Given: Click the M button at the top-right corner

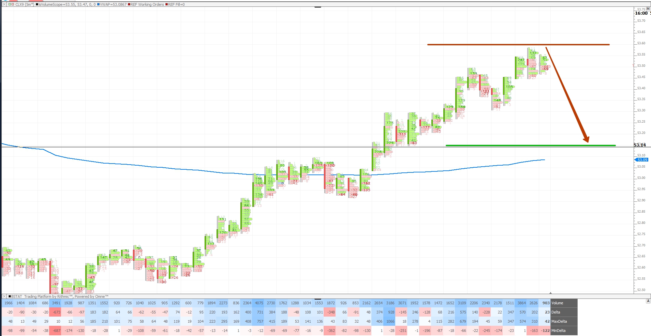Looking at the screenshot, I should (x=648, y=9).
